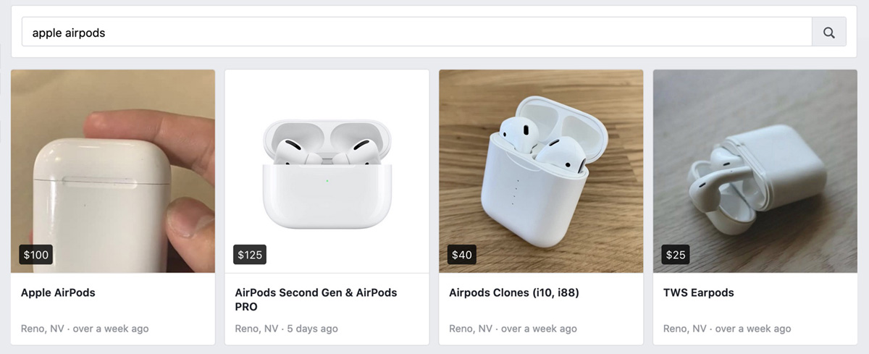Click the 'TWS Earpods' listing title

click(x=699, y=293)
